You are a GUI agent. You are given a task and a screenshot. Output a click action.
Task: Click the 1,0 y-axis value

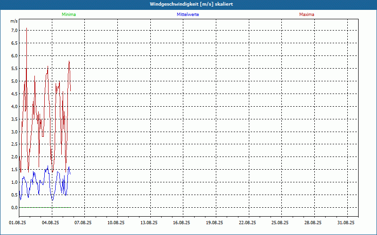[x=14, y=182]
